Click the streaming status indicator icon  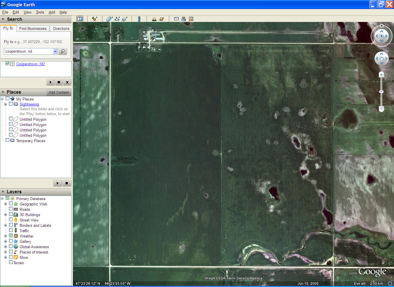click(390, 284)
